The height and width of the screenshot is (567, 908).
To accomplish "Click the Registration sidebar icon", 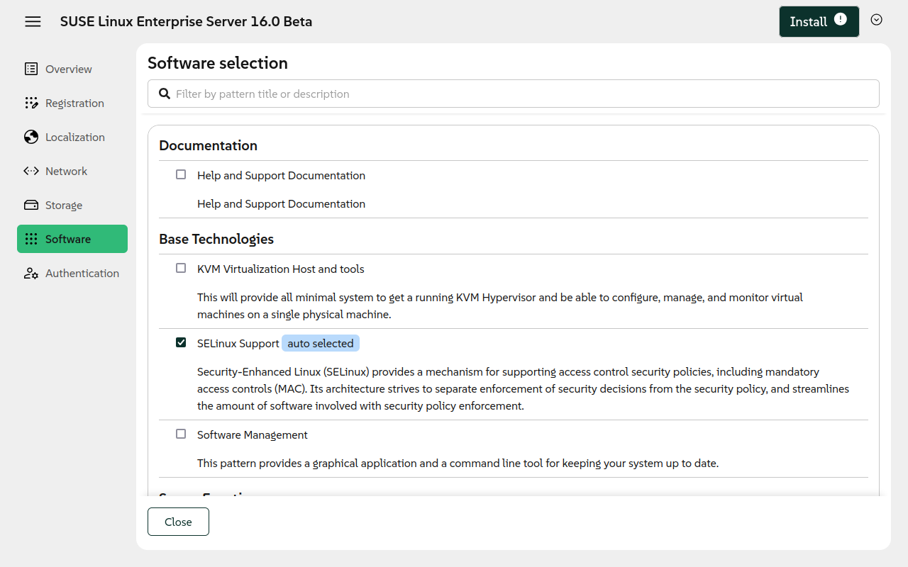I will coord(31,103).
